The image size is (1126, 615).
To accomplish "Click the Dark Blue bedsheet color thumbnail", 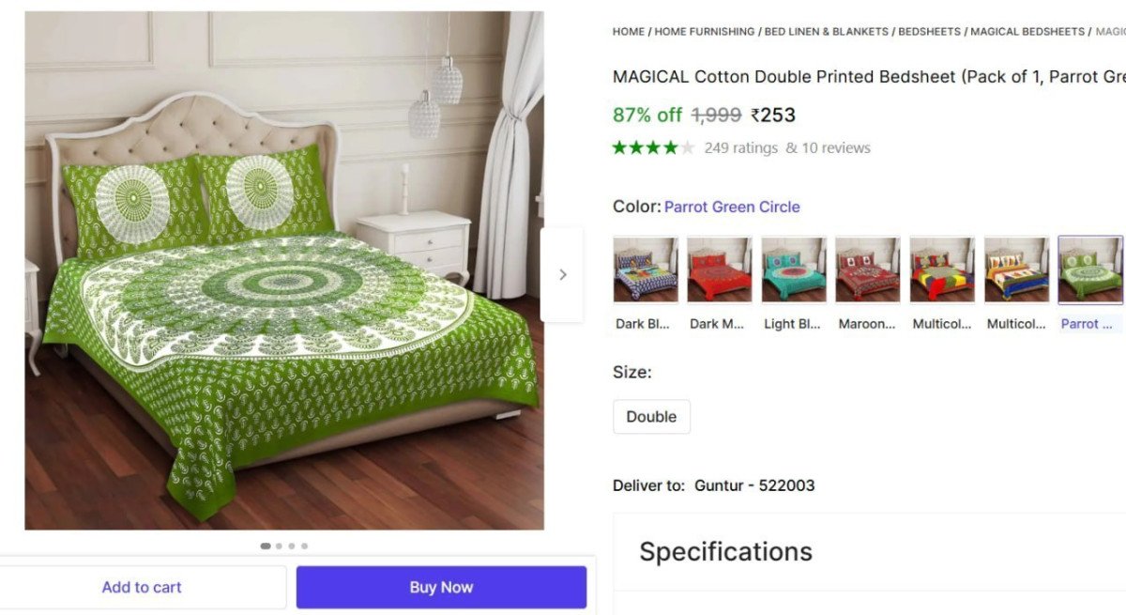I will tap(645, 269).
